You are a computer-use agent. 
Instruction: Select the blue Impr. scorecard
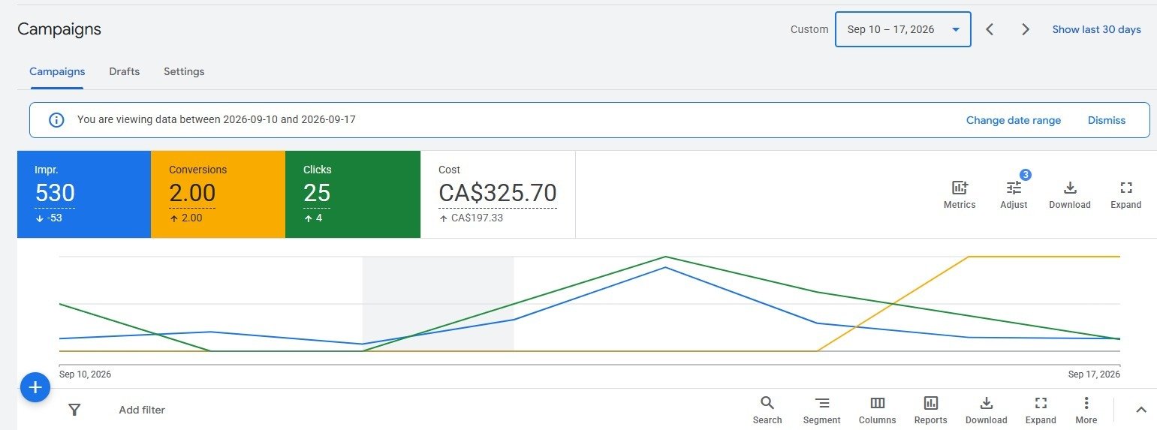[84, 194]
